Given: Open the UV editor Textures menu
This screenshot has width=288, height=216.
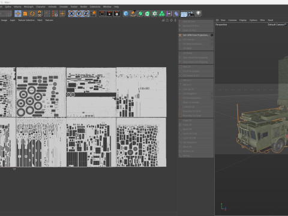Looking at the screenshot, I should (x=49, y=20).
